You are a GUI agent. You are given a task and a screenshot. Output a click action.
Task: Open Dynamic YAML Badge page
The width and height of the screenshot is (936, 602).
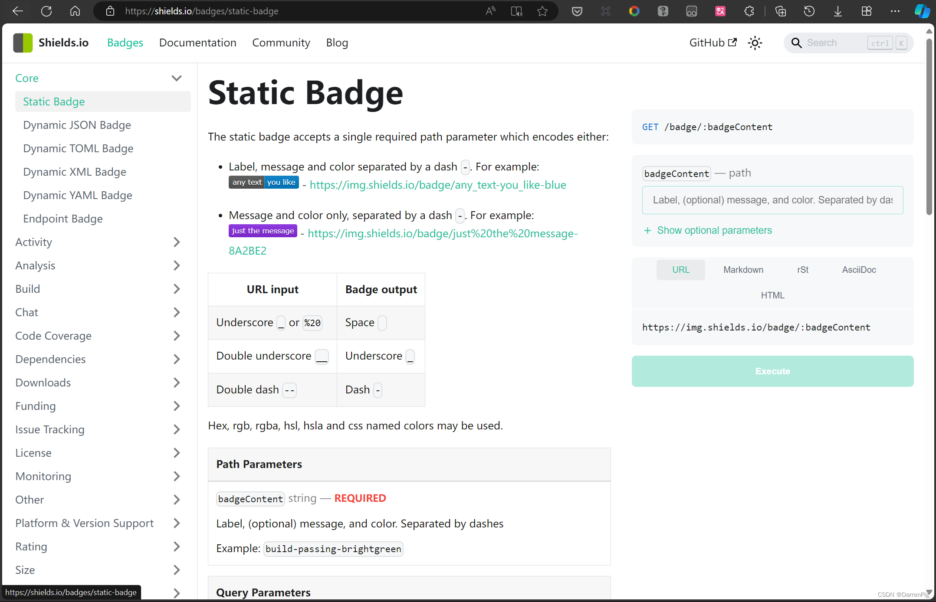[78, 195]
